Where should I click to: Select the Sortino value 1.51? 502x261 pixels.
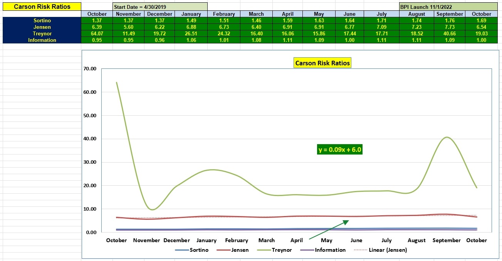tap(223, 20)
